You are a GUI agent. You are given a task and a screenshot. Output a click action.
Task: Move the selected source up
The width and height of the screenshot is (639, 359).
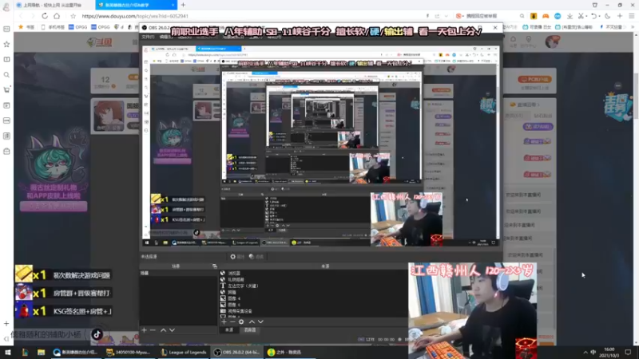tap(252, 322)
